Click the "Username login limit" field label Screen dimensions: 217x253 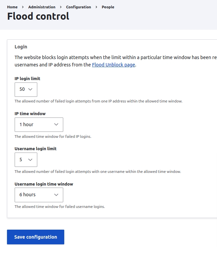tap(36, 149)
